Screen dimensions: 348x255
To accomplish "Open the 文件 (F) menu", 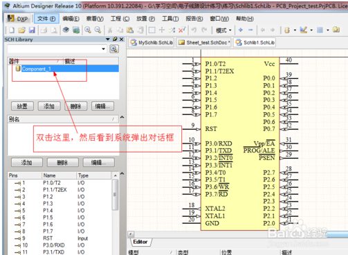I will click(46, 19).
